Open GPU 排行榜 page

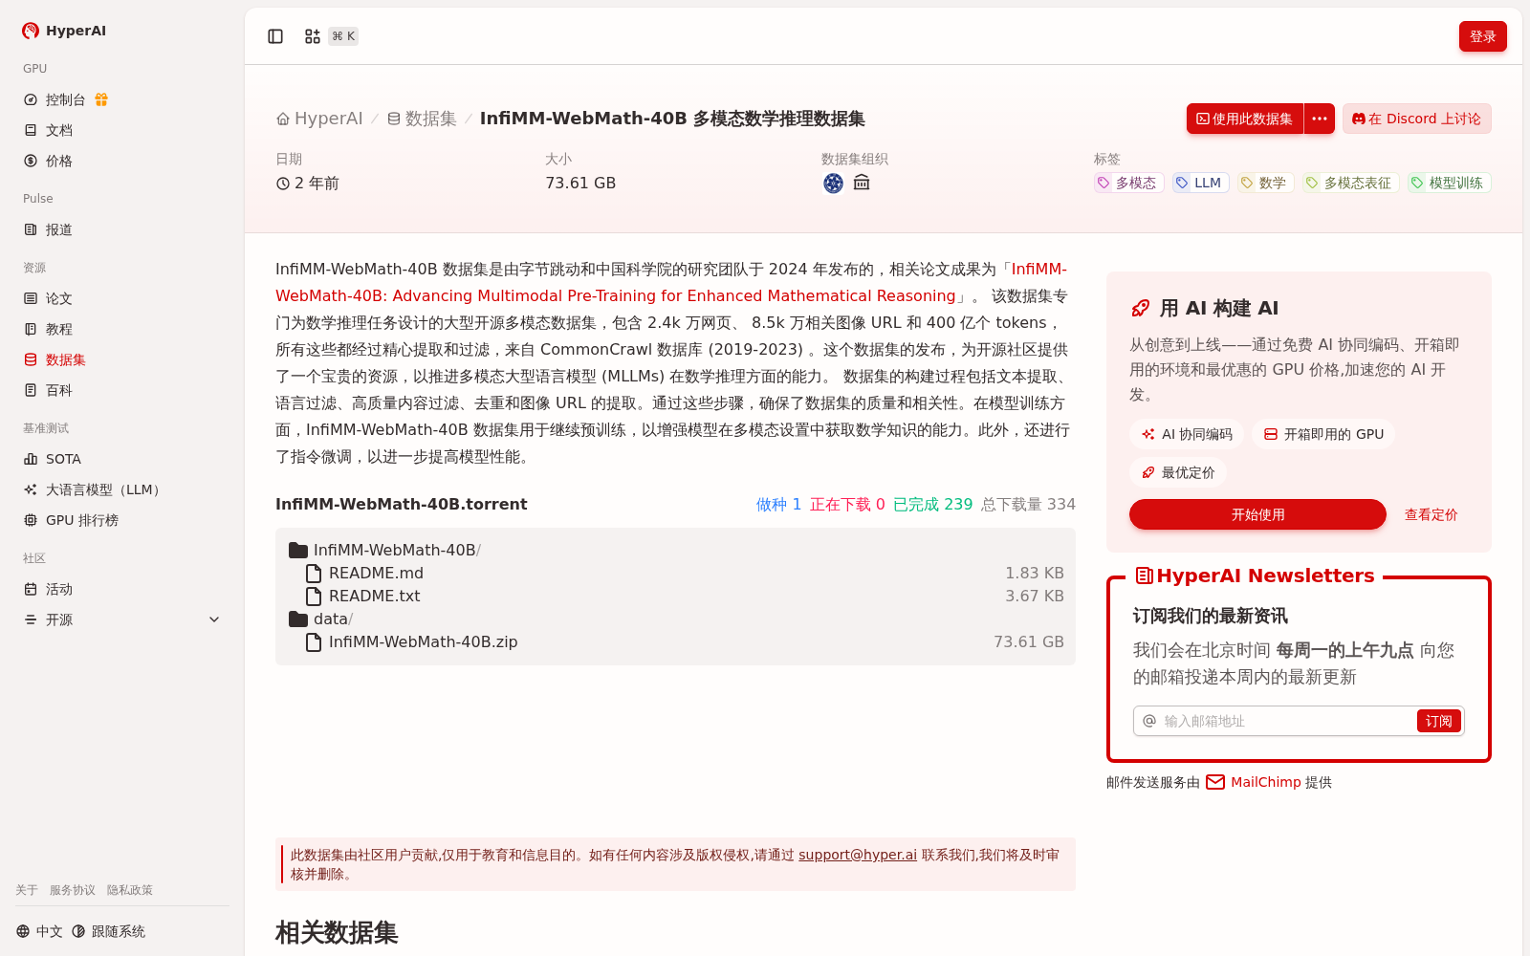82,520
